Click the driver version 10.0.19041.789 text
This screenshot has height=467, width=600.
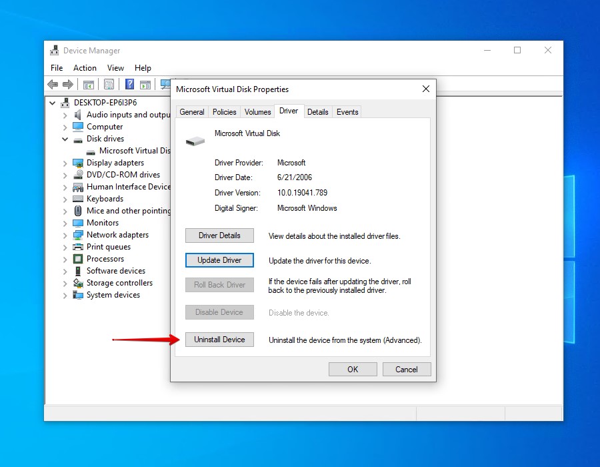pos(302,193)
